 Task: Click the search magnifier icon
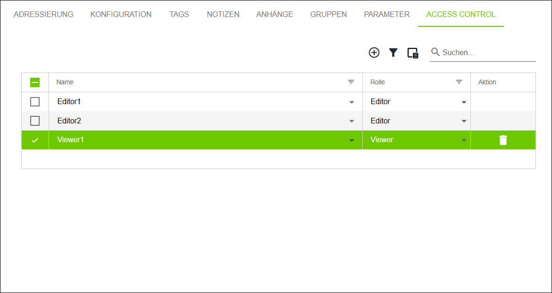(435, 52)
